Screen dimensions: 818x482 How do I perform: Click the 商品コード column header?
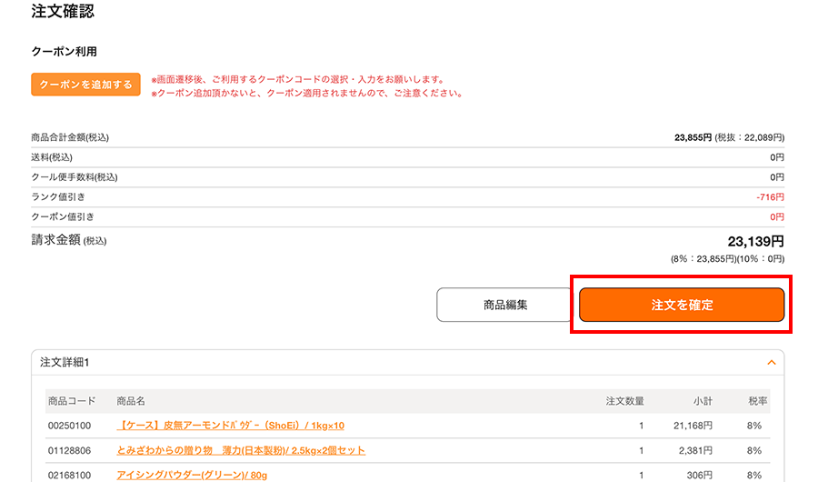click(x=72, y=401)
